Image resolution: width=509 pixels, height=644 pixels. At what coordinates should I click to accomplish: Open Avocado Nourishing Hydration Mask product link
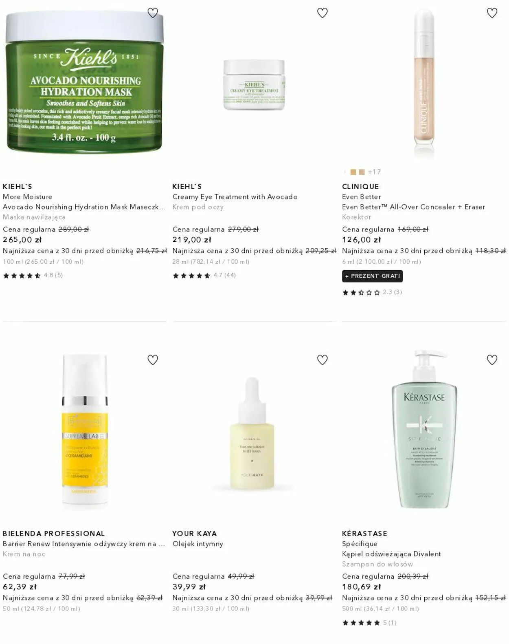pyautogui.click(x=84, y=207)
